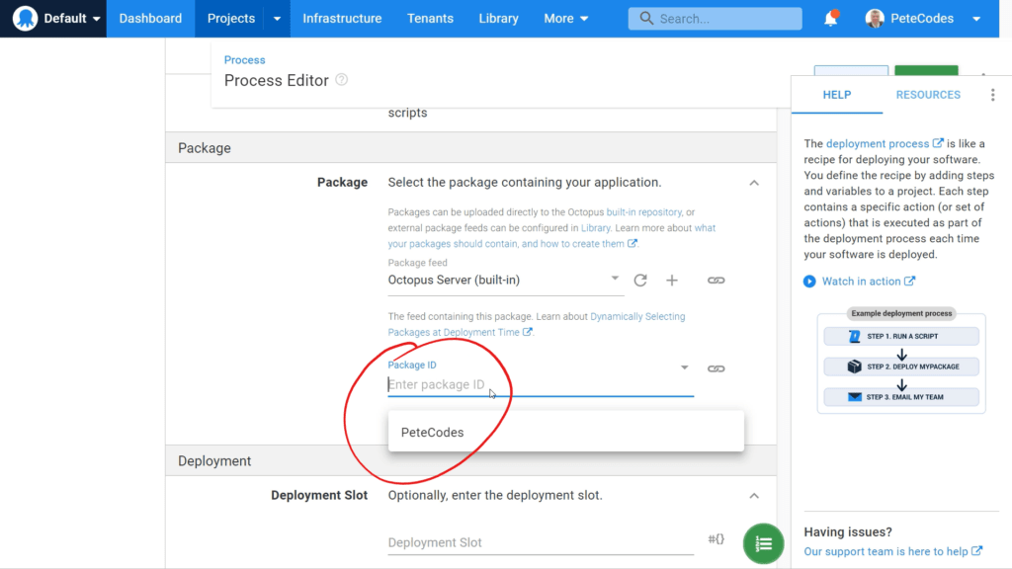Bind Package ID to a variable

[716, 368]
